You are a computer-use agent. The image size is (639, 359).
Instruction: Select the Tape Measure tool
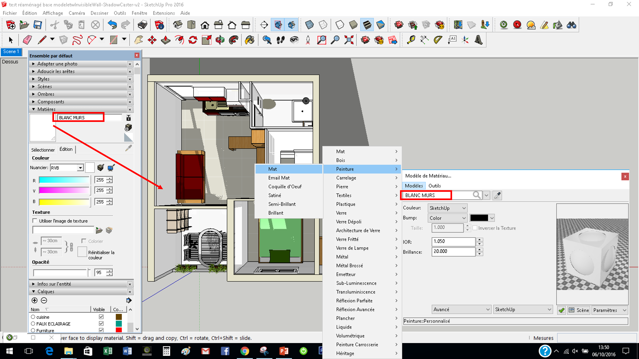coord(411,40)
